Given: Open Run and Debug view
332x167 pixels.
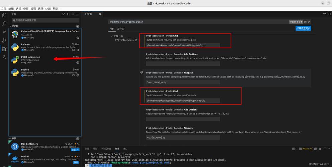Looking at the screenshot, I should click(x=4, y=40).
